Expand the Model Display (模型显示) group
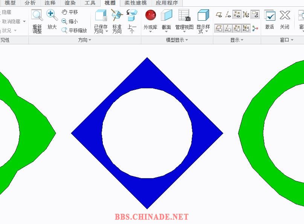The width and height of the screenshot is (304, 224). pos(177,40)
